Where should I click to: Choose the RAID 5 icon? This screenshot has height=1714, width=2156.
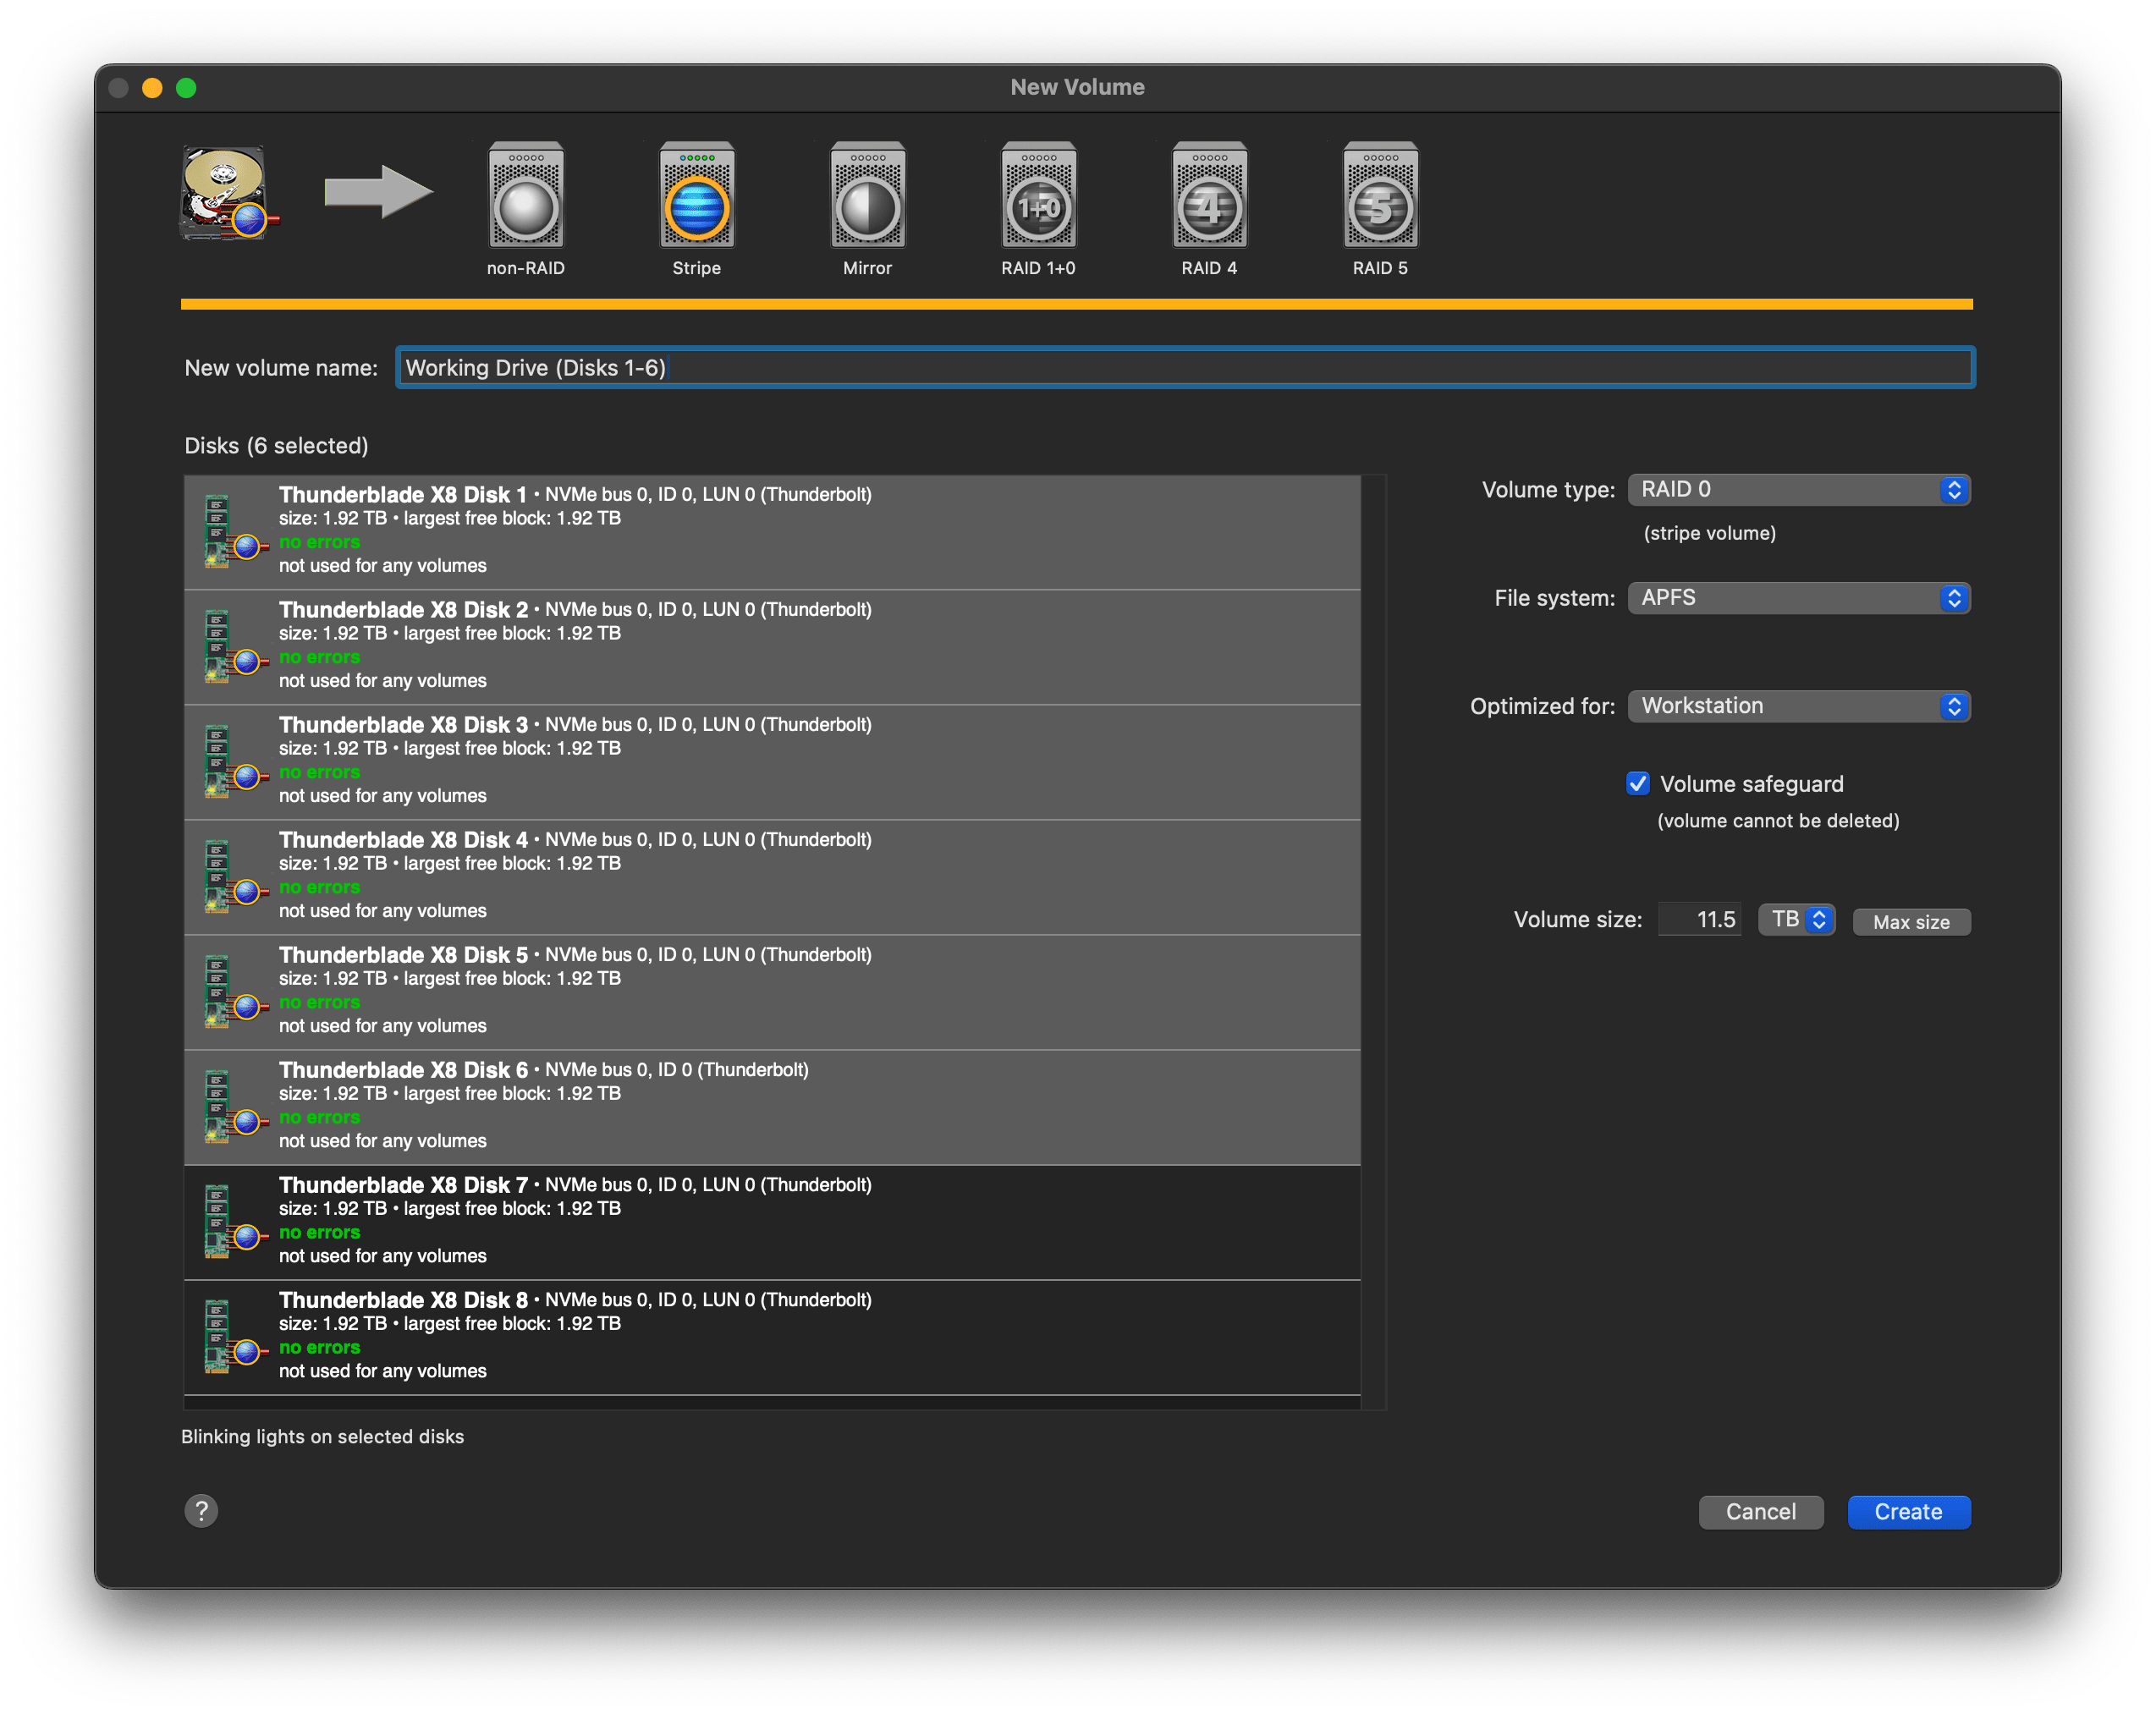1380,197
